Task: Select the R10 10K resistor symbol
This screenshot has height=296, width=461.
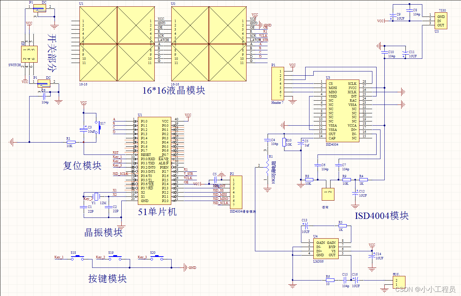Action: coord(284,141)
